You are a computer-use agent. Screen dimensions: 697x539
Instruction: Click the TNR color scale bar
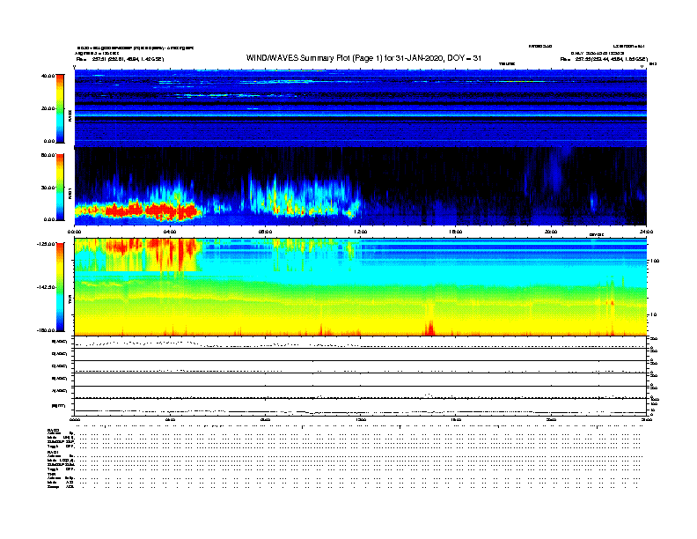pyautogui.click(x=60, y=287)
